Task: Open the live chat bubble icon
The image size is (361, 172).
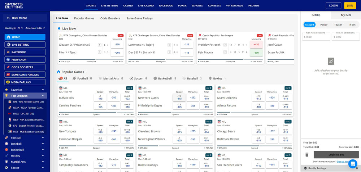Action: click(x=352, y=163)
